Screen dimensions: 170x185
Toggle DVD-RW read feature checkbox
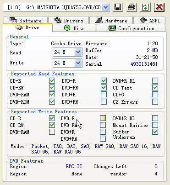(x=104, y=88)
